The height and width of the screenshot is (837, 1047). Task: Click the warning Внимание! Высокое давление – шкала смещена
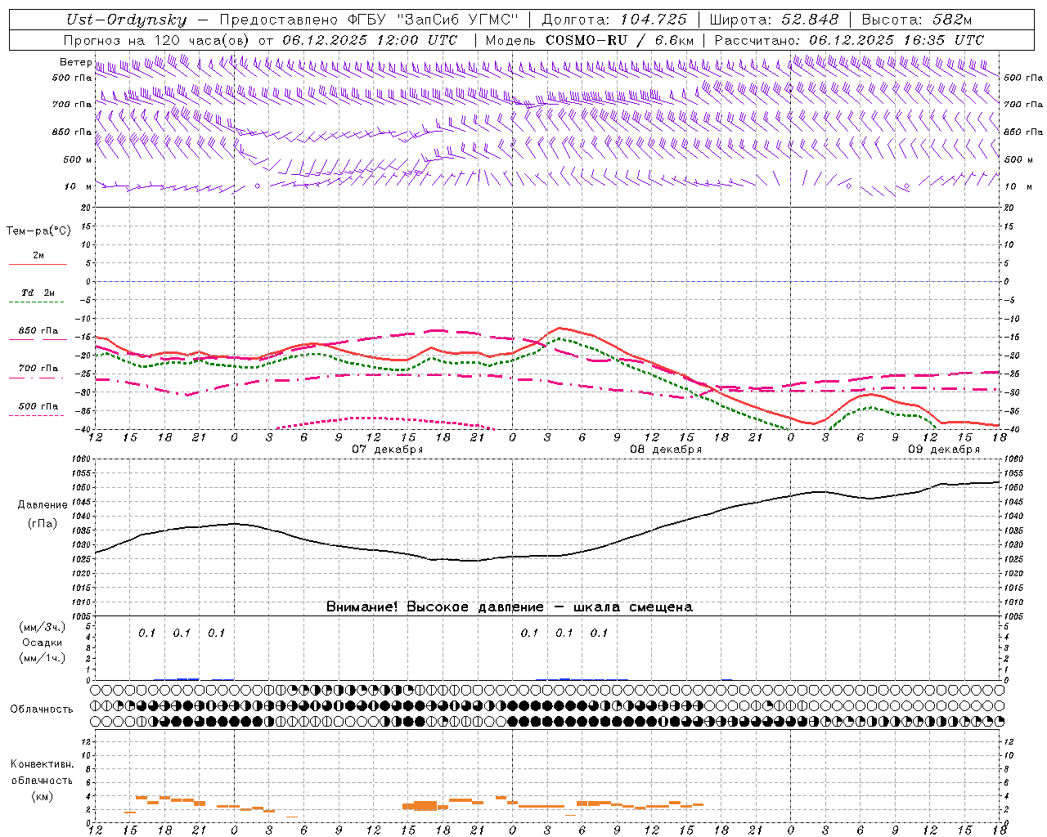pos(509,607)
